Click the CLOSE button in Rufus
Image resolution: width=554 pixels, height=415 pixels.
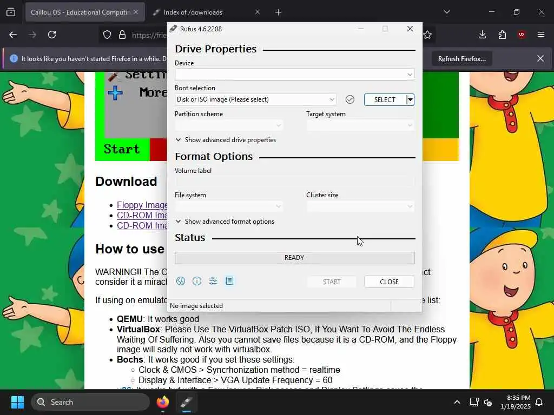389,282
